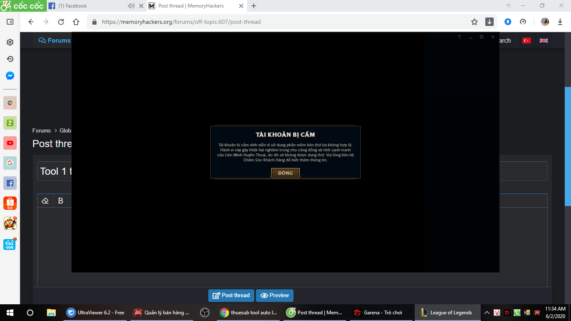Go back in the browser
Viewport: 571px width, 321px height.
point(31,22)
